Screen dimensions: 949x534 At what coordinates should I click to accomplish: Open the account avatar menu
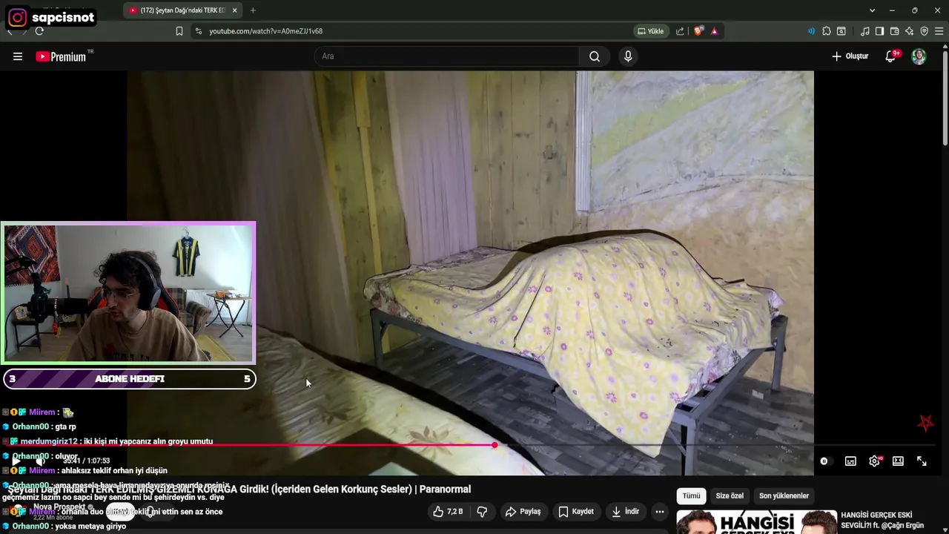click(919, 56)
